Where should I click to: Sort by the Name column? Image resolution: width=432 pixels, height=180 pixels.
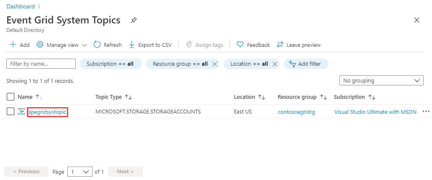(30, 97)
